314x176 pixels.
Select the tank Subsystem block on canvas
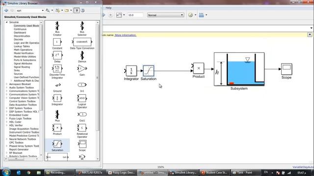239,69
